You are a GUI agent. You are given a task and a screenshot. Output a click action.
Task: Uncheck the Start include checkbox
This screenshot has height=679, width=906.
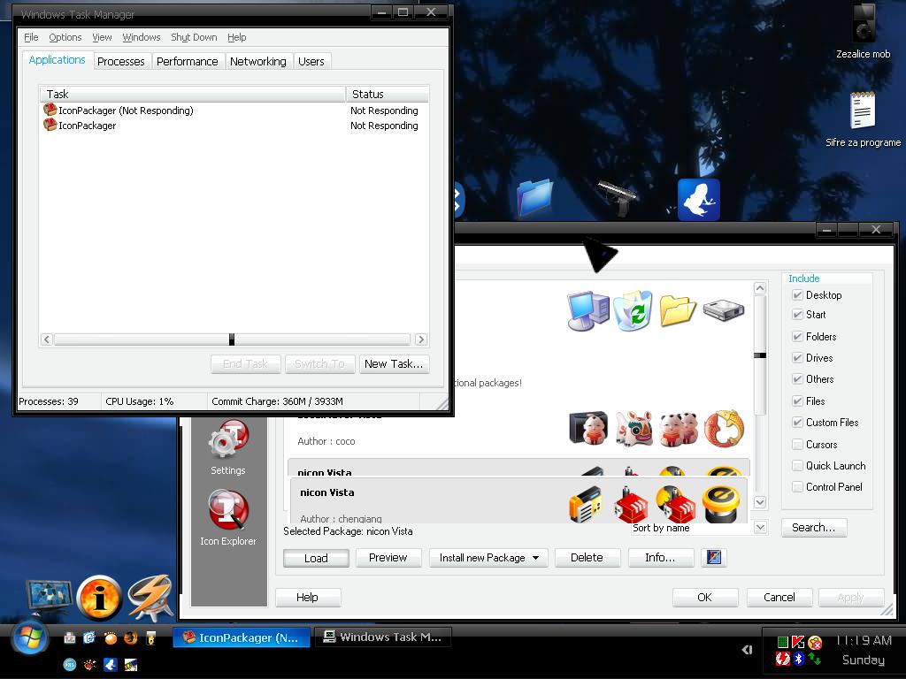pos(797,315)
